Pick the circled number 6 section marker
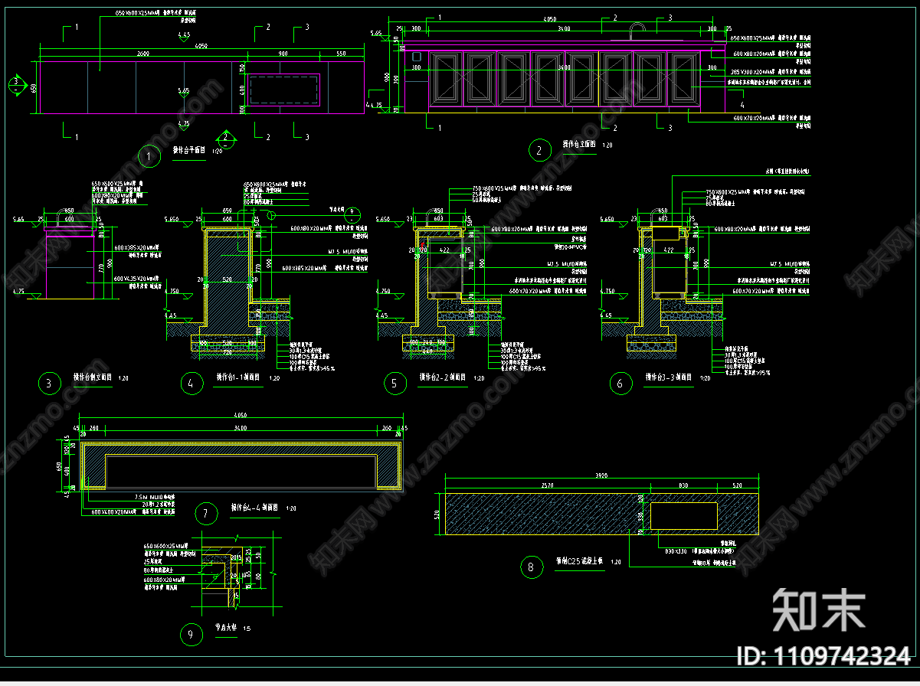The height and width of the screenshot is (686, 920). pyautogui.click(x=620, y=384)
